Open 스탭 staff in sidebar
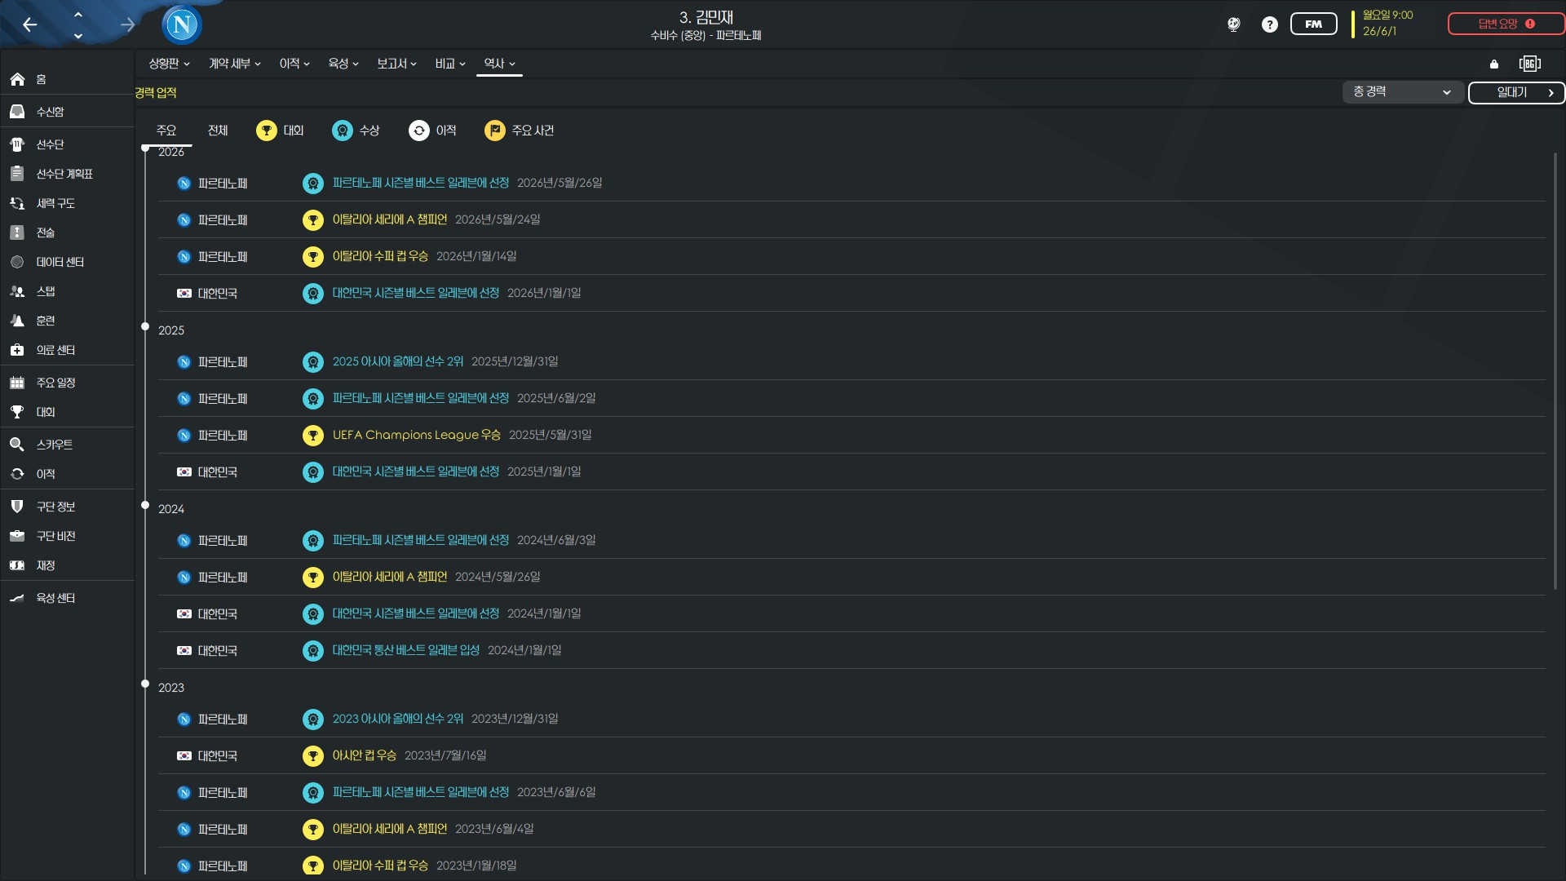 67,291
